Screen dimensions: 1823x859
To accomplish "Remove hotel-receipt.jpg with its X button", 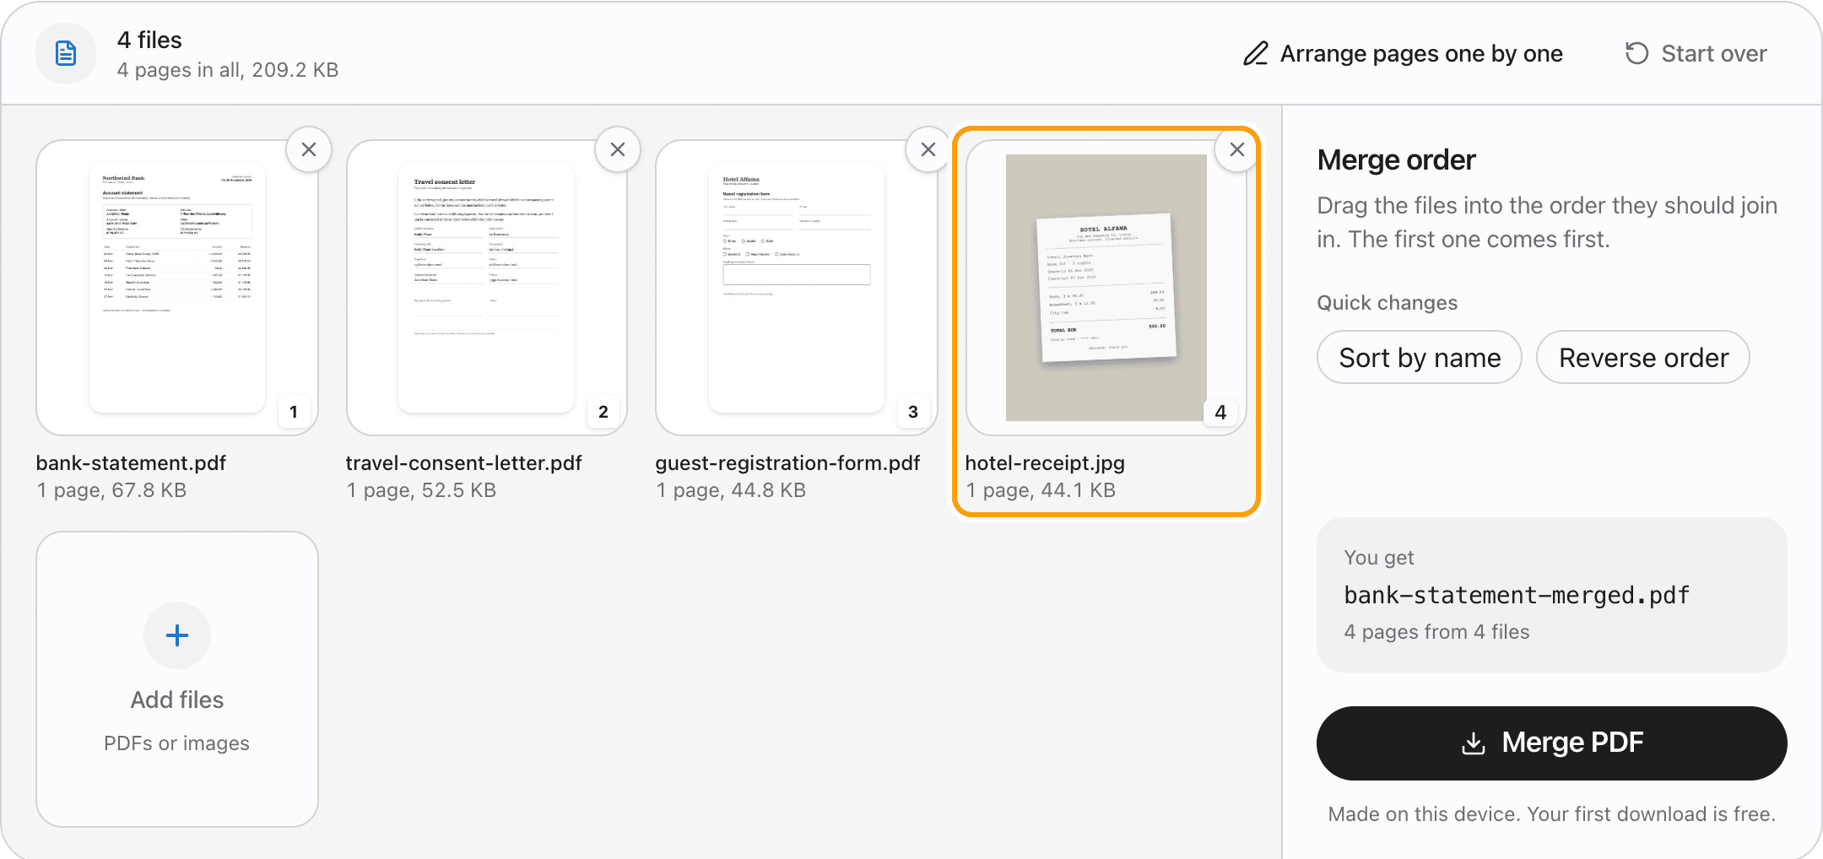I will click(1237, 149).
